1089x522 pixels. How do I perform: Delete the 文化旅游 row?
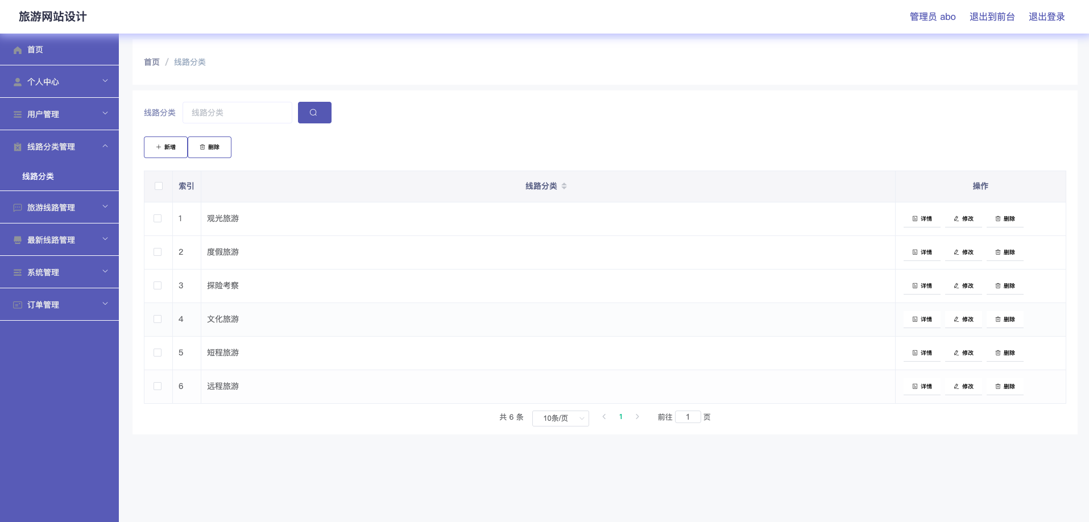point(1005,319)
